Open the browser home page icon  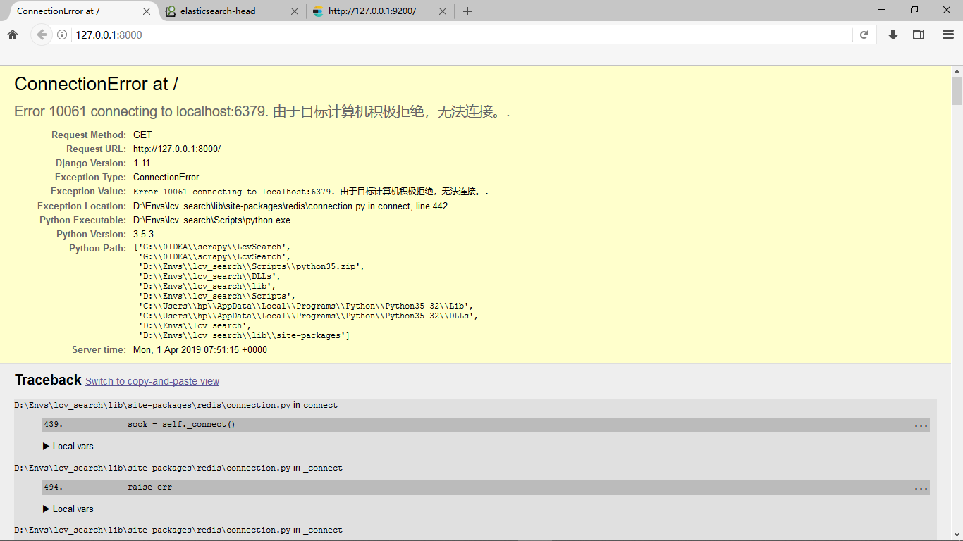pos(13,35)
